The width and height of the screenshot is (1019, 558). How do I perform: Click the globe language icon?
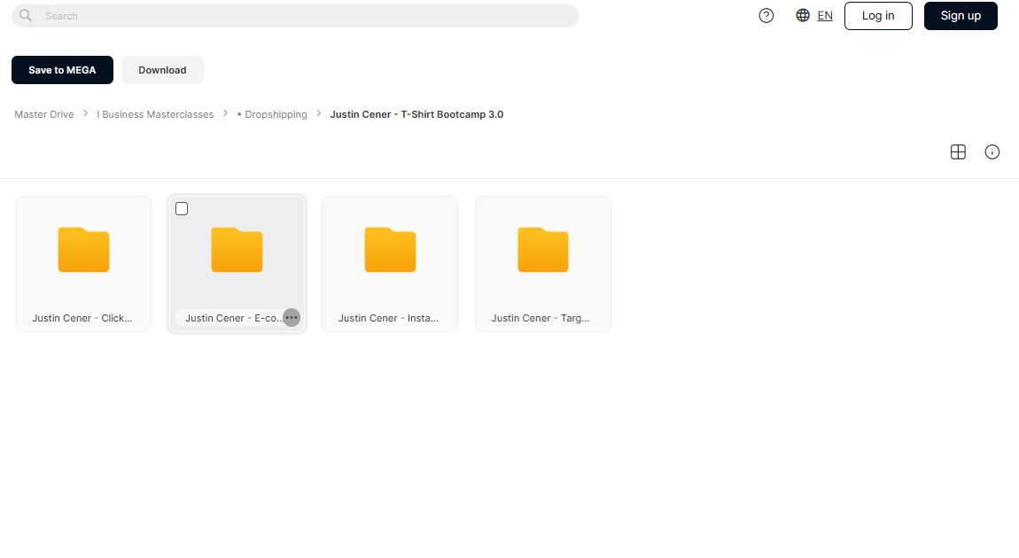803,16
